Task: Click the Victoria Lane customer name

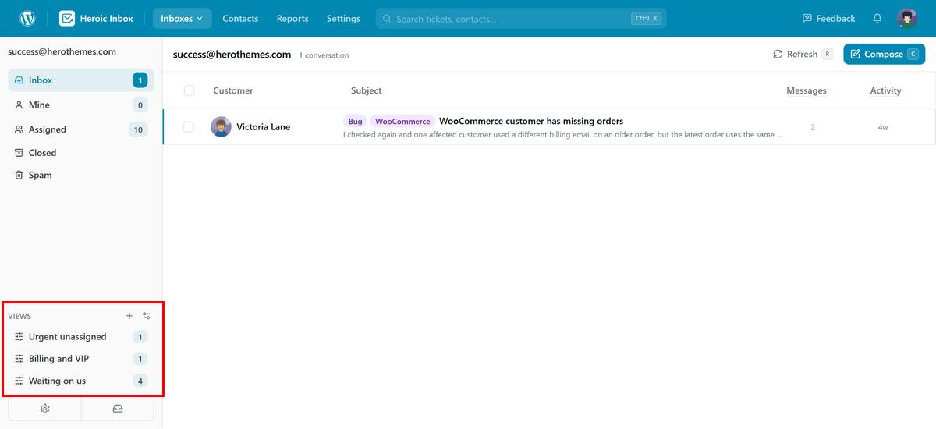Action: pyautogui.click(x=264, y=126)
